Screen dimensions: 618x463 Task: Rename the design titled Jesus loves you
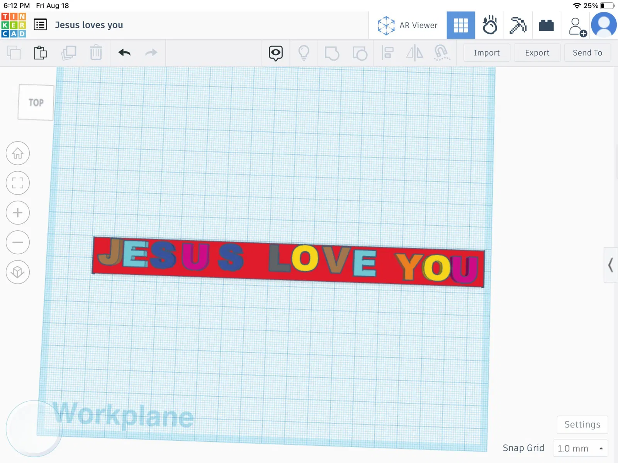tap(89, 25)
